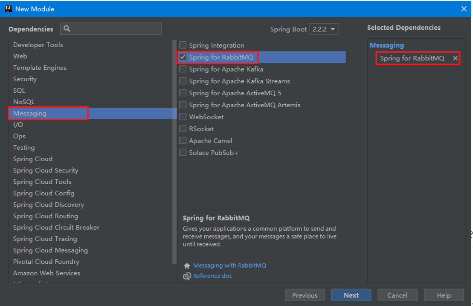Close the New Module dialog
Screen dimensions: 473x306
click(x=464, y=9)
